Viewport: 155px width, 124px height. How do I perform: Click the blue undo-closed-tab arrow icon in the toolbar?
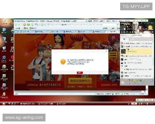click(36, 25)
